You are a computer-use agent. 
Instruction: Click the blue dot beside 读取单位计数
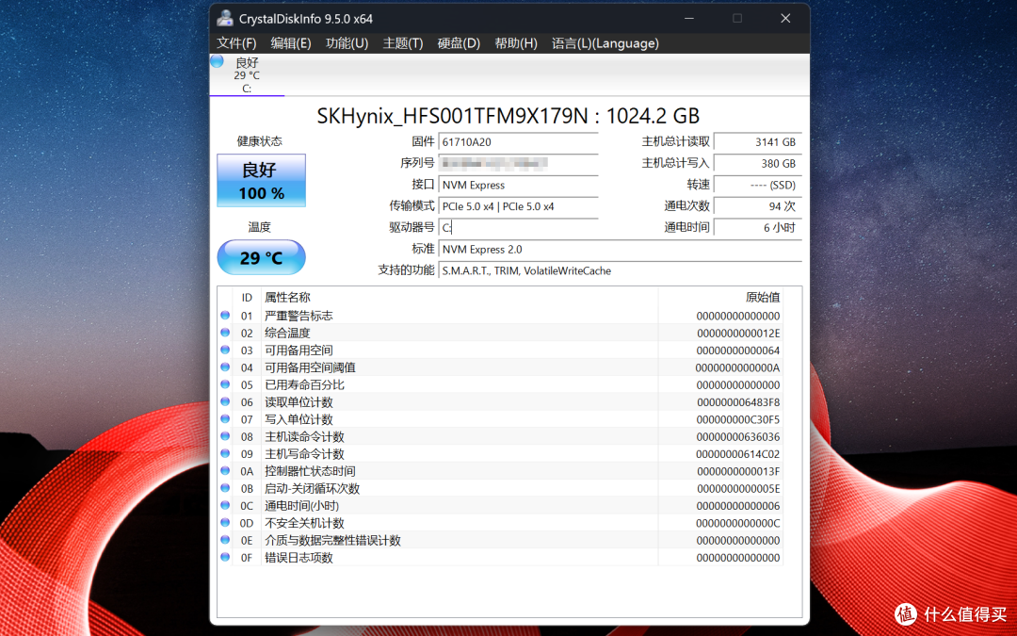click(224, 401)
